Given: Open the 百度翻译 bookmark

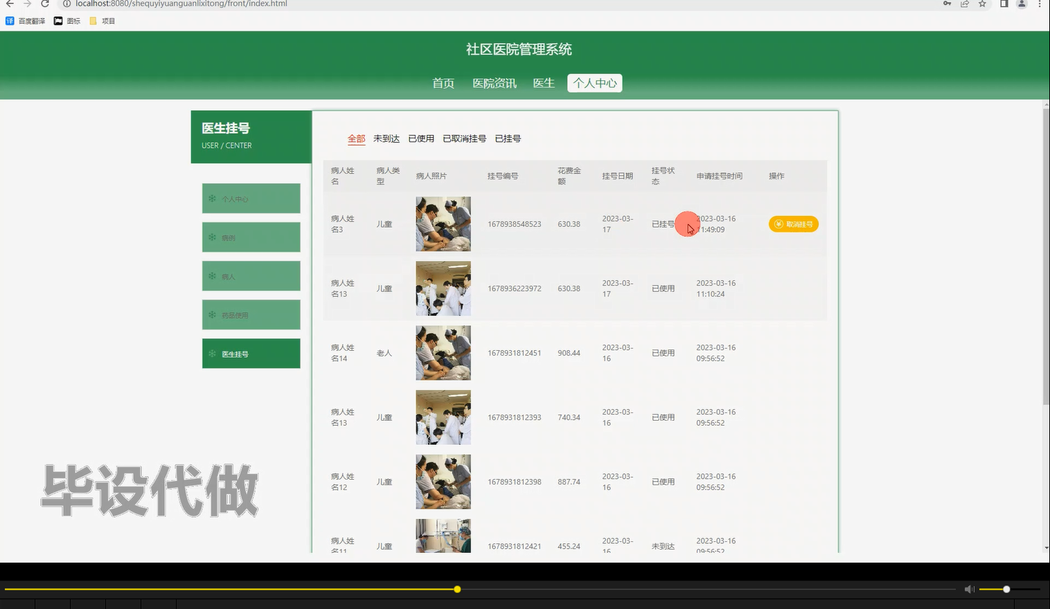Looking at the screenshot, I should click(x=26, y=20).
